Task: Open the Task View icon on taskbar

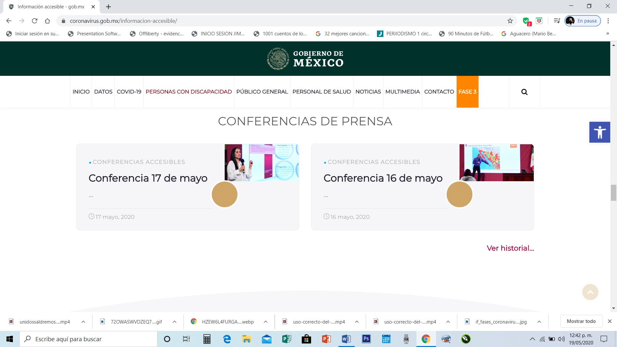Action: pyautogui.click(x=186, y=339)
